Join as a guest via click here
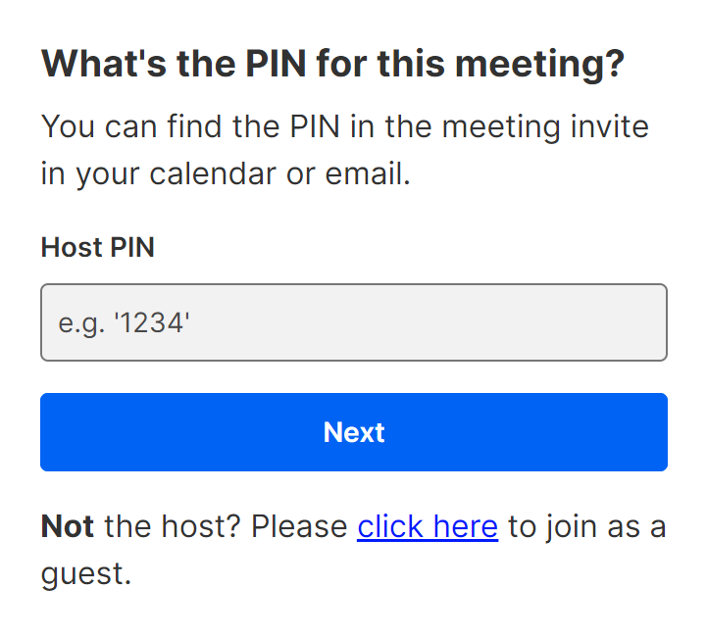The width and height of the screenshot is (707, 637). pos(428,527)
